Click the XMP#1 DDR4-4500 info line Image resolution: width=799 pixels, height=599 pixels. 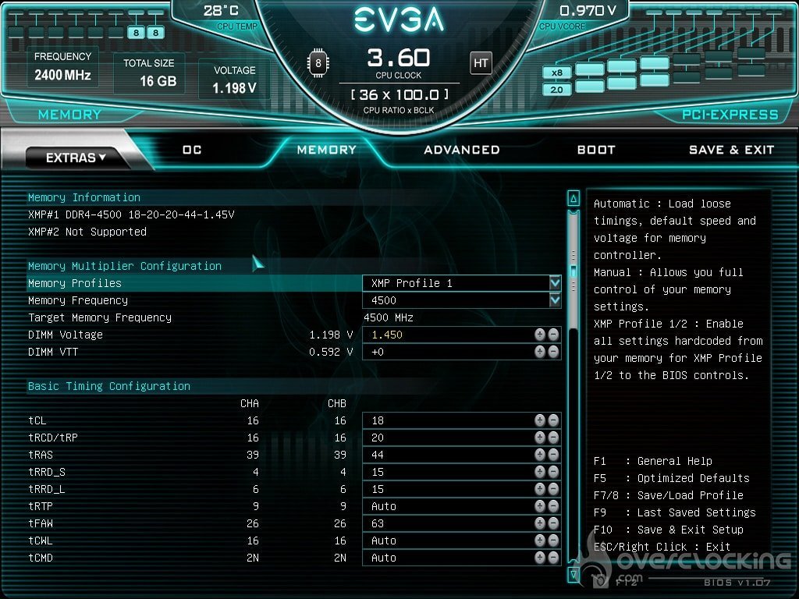(131, 214)
